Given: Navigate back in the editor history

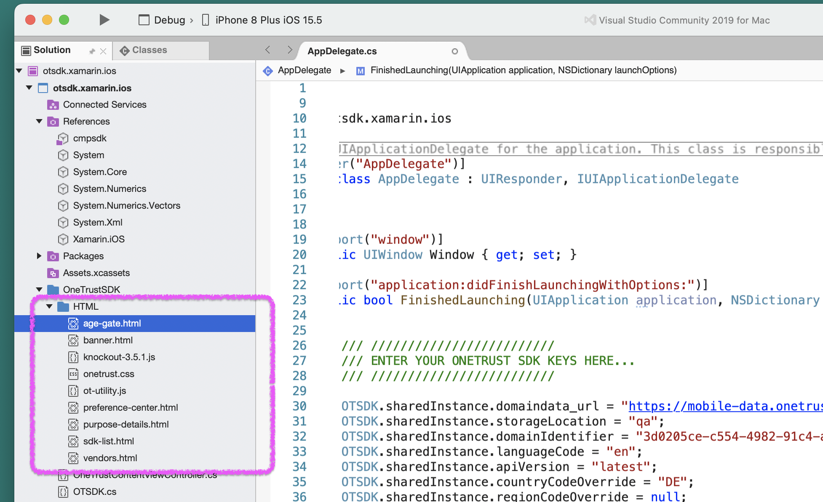Looking at the screenshot, I should click(x=268, y=50).
